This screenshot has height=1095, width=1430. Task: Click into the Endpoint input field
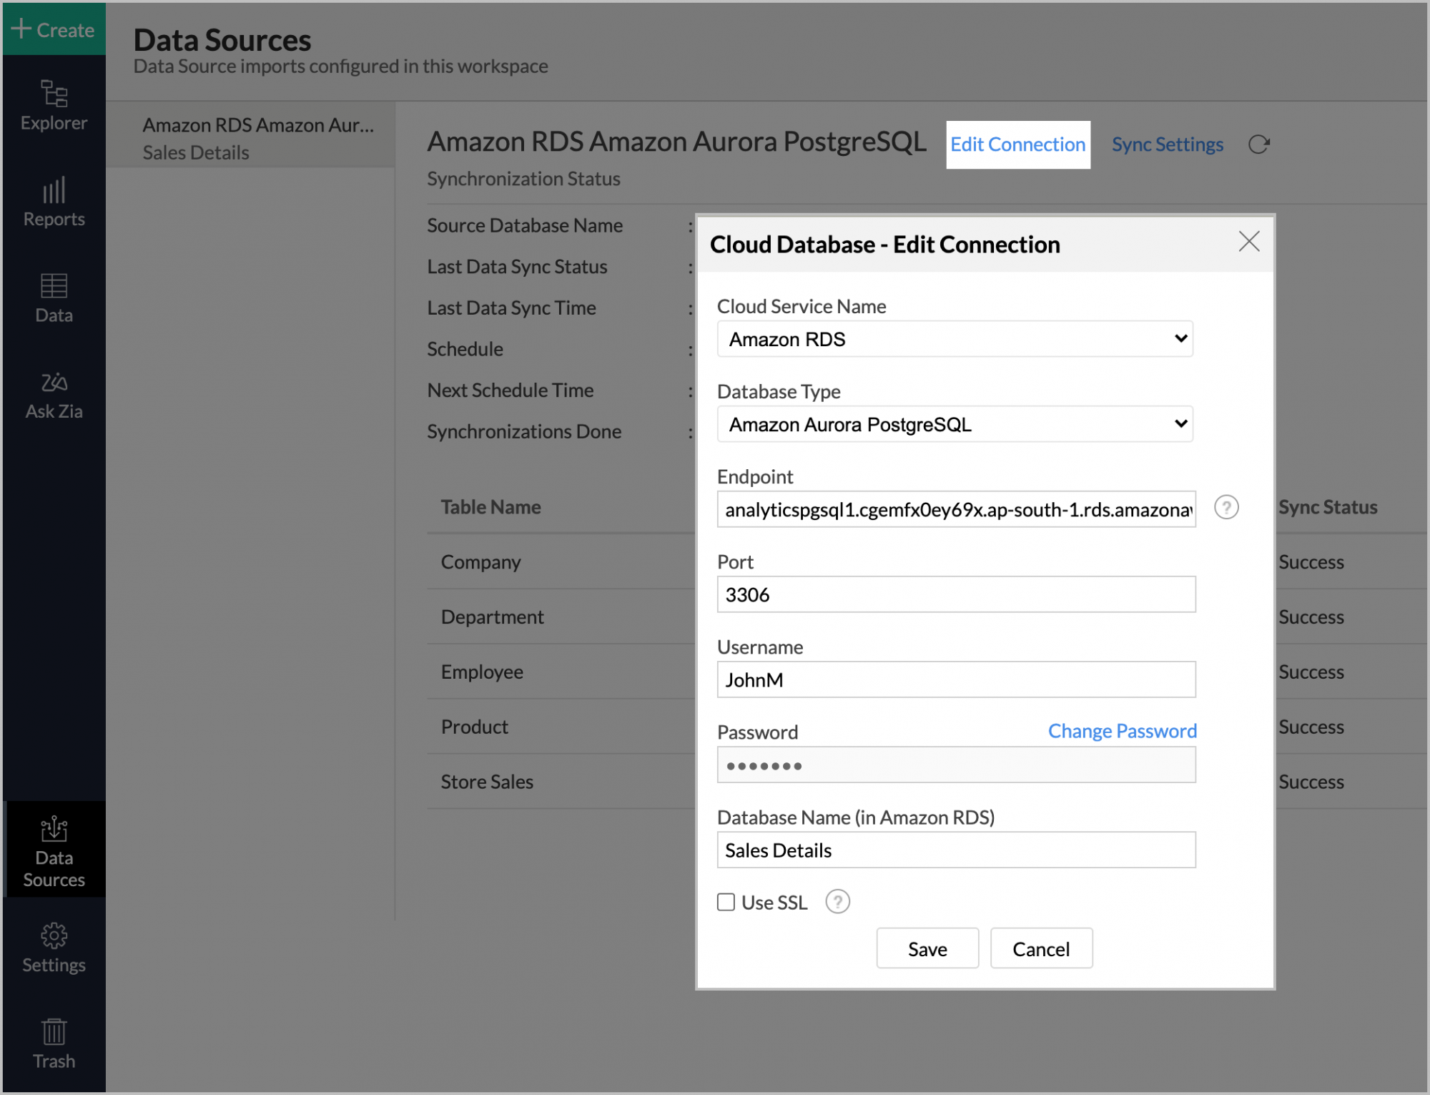pos(956,509)
